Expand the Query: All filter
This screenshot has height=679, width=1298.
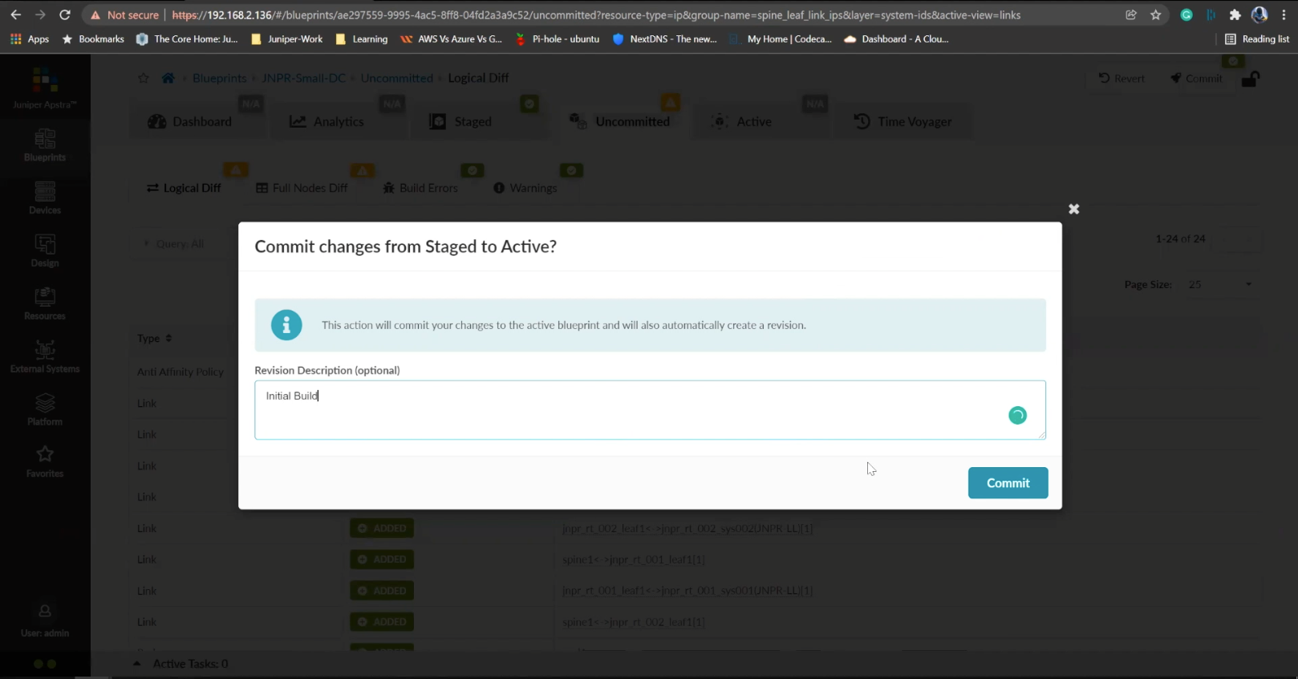(x=174, y=244)
